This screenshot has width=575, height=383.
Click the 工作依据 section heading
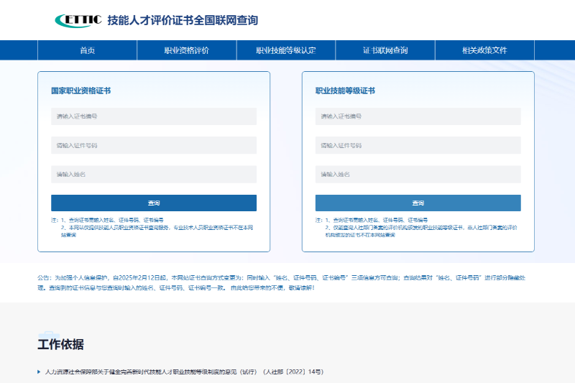pos(60,344)
